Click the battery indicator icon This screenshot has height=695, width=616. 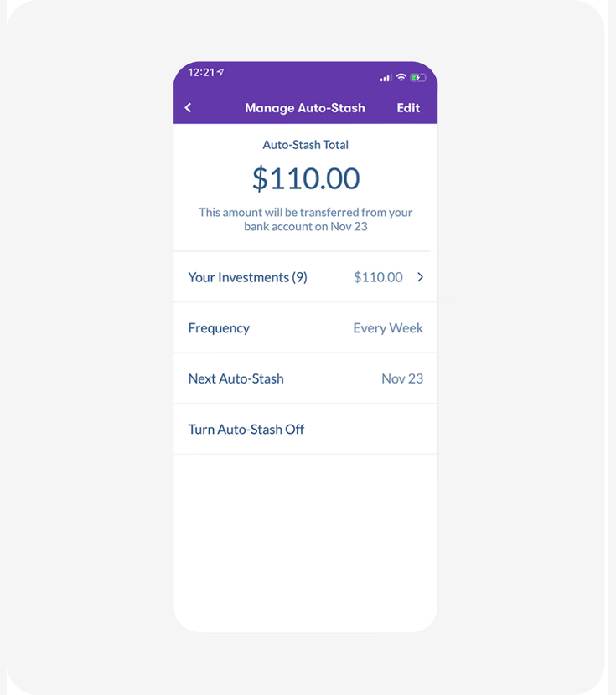[x=418, y=78]
